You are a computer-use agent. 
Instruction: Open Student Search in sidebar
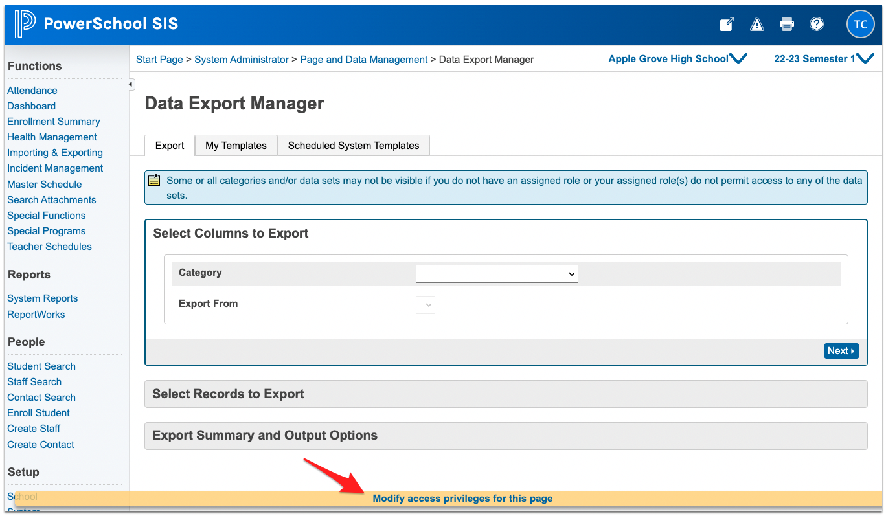pyautogui.click(x=41, y=366)
